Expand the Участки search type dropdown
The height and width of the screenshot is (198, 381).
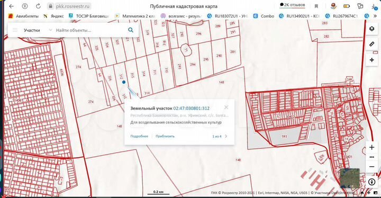pos(38,30)
